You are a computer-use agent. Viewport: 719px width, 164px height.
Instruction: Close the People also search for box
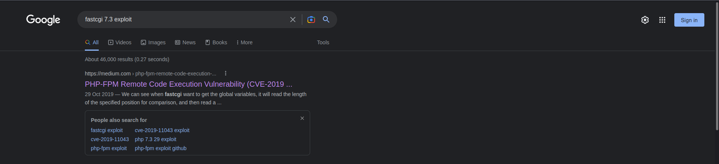[x=302, y=118]
